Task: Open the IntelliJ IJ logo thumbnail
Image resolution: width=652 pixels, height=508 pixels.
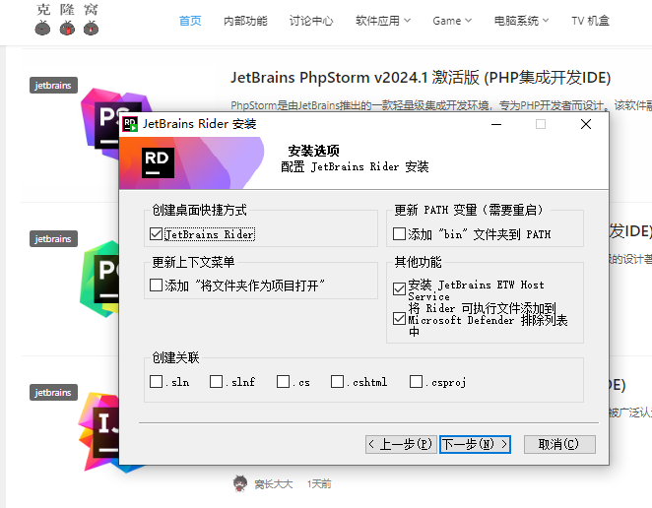Action: click(x=98, y=430)
